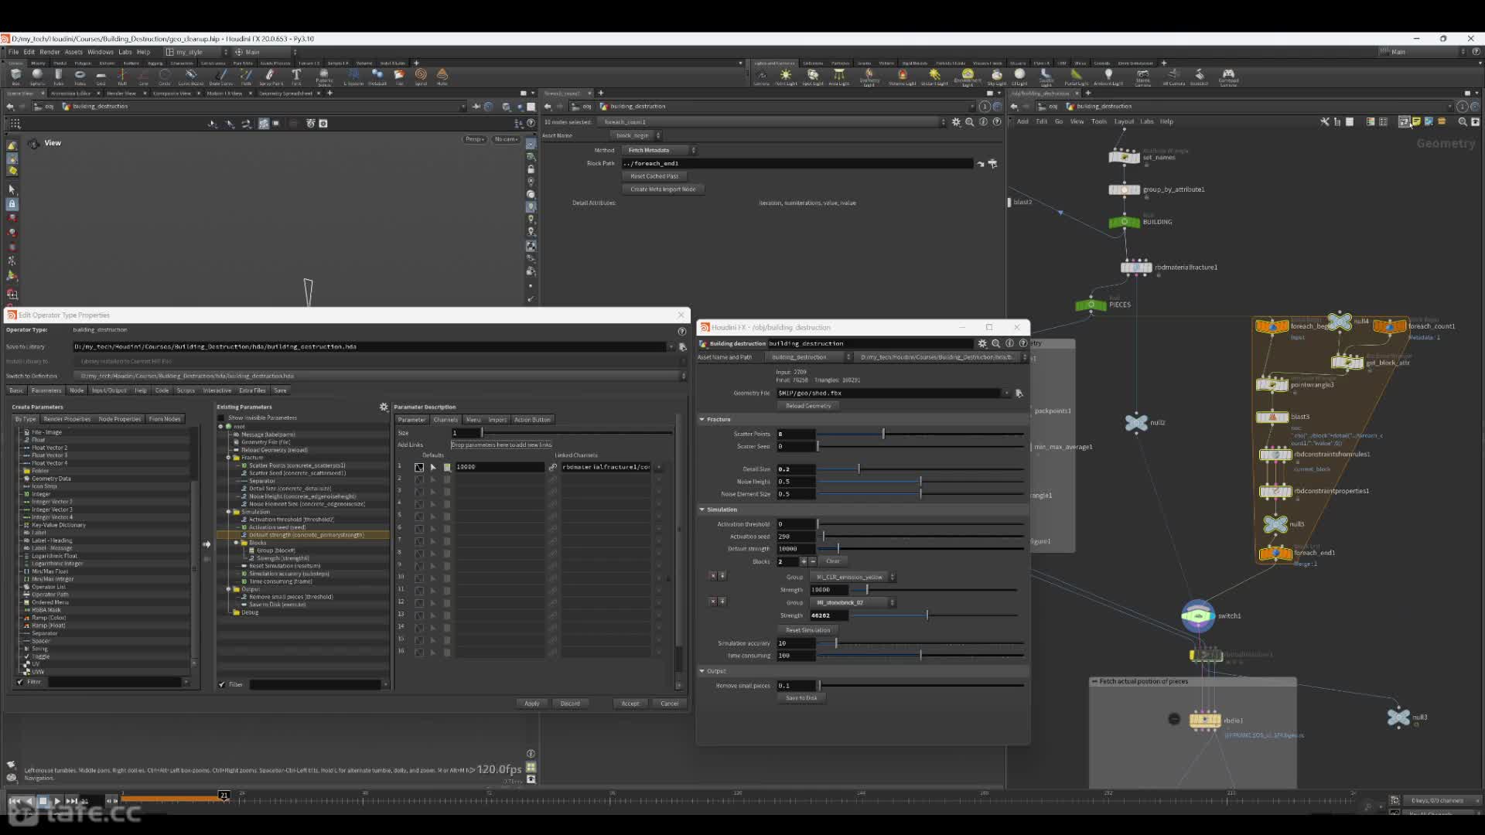This screenshot has height=835, width=1485.
Task: Open the Labs menu in main menu bar
Action: [x=125, y=52]
